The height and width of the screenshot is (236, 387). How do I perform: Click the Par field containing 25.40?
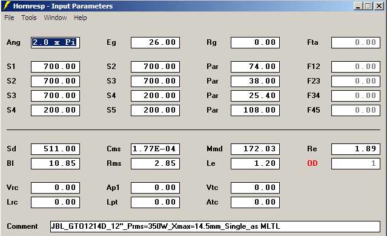click(x=255, y=96)
